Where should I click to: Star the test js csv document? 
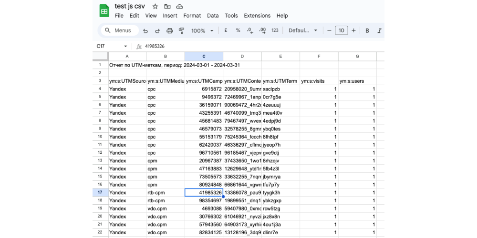[155, 6]
